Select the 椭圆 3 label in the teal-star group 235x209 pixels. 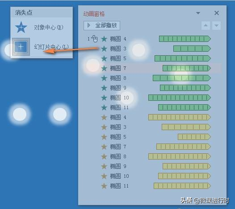pos(118,49)
